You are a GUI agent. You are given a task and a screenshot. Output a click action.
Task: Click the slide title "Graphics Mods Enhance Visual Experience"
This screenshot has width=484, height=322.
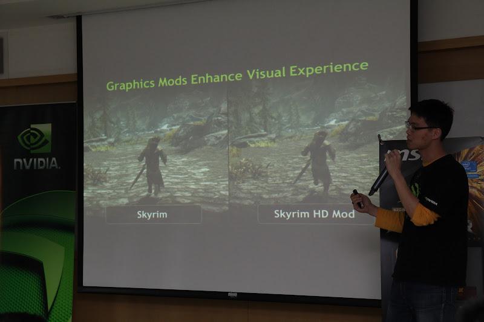click(x=237, y=76)
